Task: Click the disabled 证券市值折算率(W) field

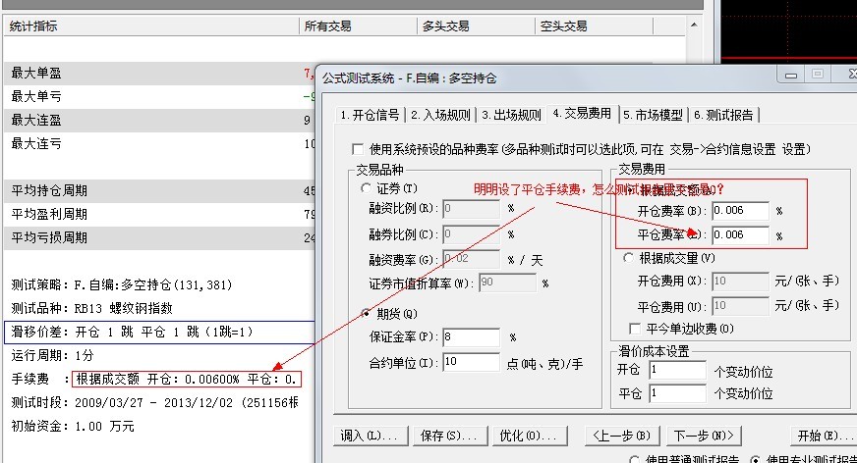Action: pyautogui.click(x=507, y=283)
